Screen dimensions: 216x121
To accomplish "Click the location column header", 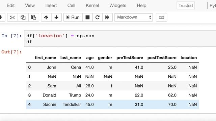I will click(189, 58).
